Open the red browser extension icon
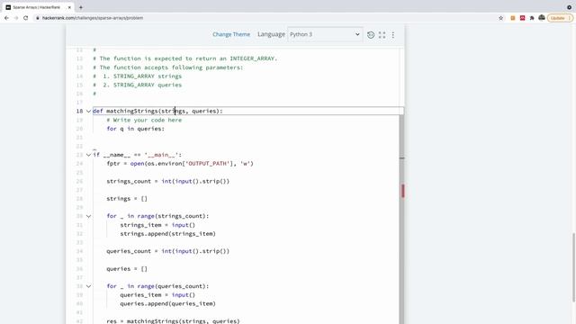Screen dimensions: 576x324 (x=522, y=18)
